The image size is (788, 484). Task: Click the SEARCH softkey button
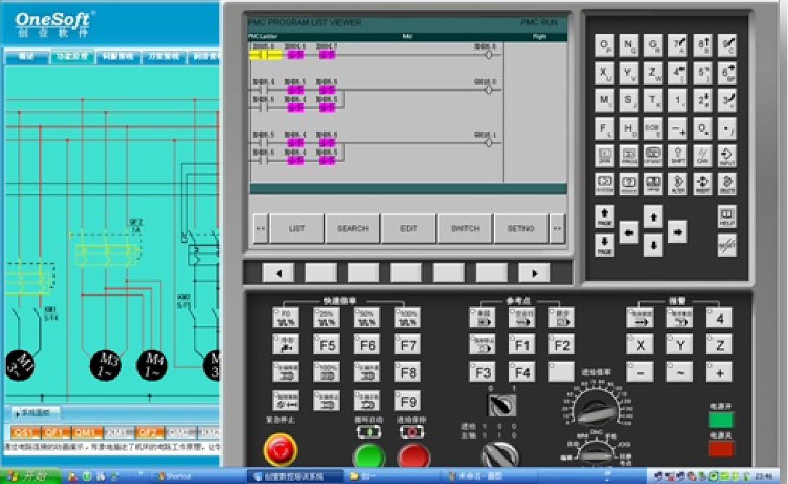point(353,229)
